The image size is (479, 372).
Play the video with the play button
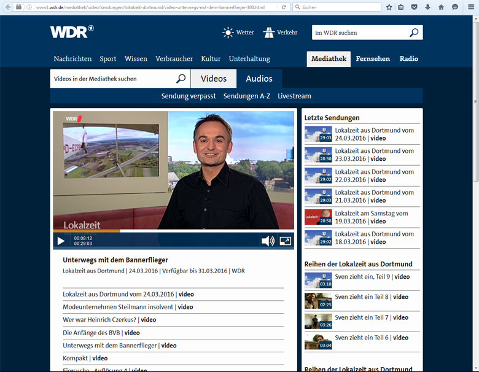61,241
